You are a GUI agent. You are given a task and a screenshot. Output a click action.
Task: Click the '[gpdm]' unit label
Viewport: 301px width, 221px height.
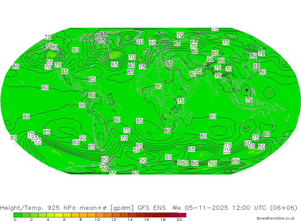pyautogui.click(x=122, y=208)
